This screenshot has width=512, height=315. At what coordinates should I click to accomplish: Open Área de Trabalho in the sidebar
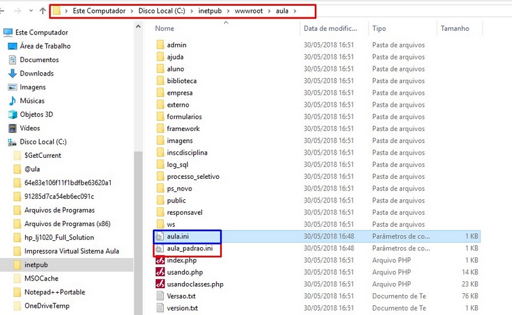pos(45,46)
